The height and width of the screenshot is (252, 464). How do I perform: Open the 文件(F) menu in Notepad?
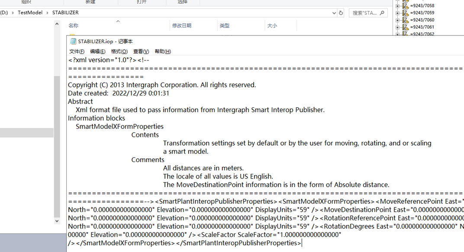click(77, 51)
